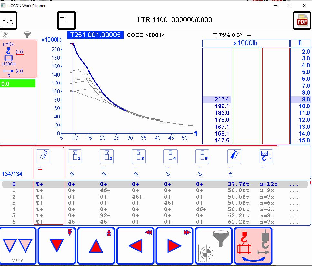
Task: Select the 12.0 ft radius entry
Action: coord(305,120)
